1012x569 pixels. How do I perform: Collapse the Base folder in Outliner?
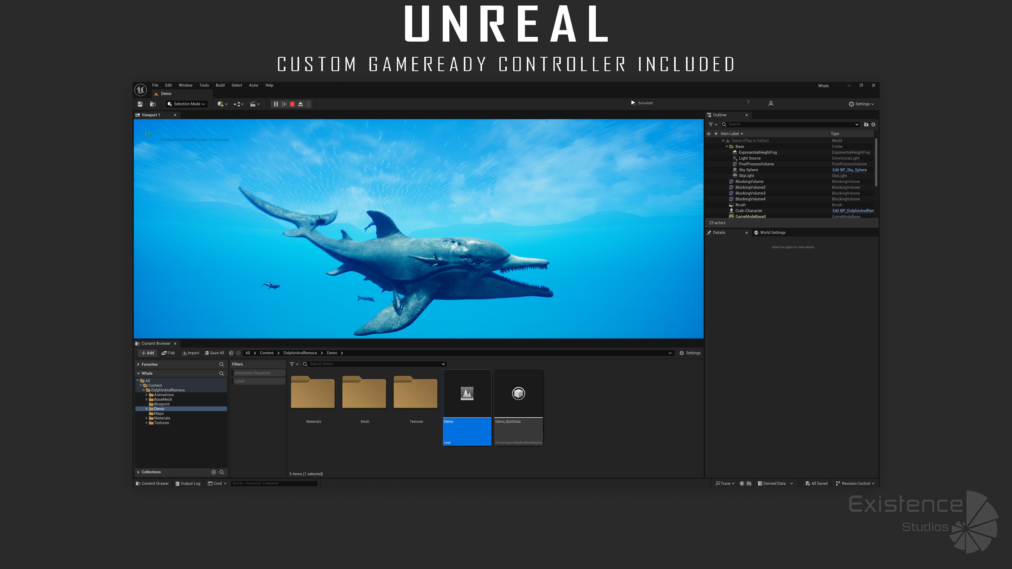pyautogui.click(x=727, y=146)
